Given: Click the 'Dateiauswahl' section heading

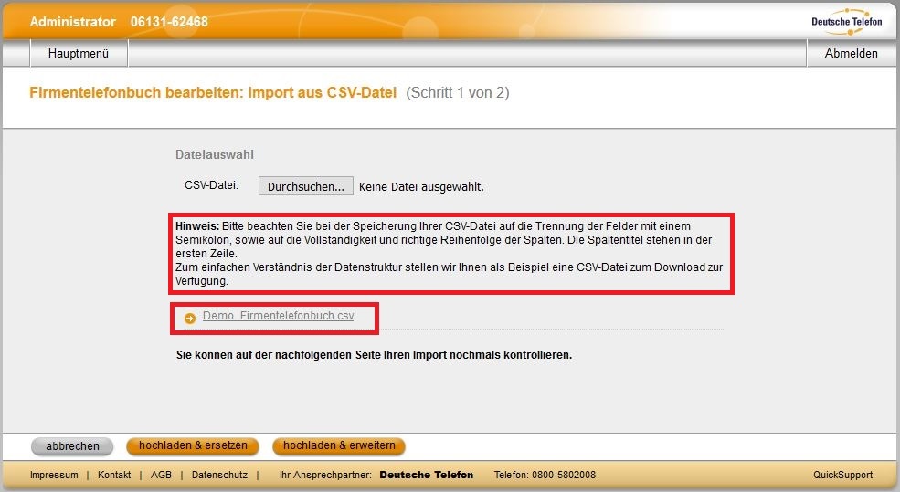Looking at the screenshot, I should (x=215, y=155).
